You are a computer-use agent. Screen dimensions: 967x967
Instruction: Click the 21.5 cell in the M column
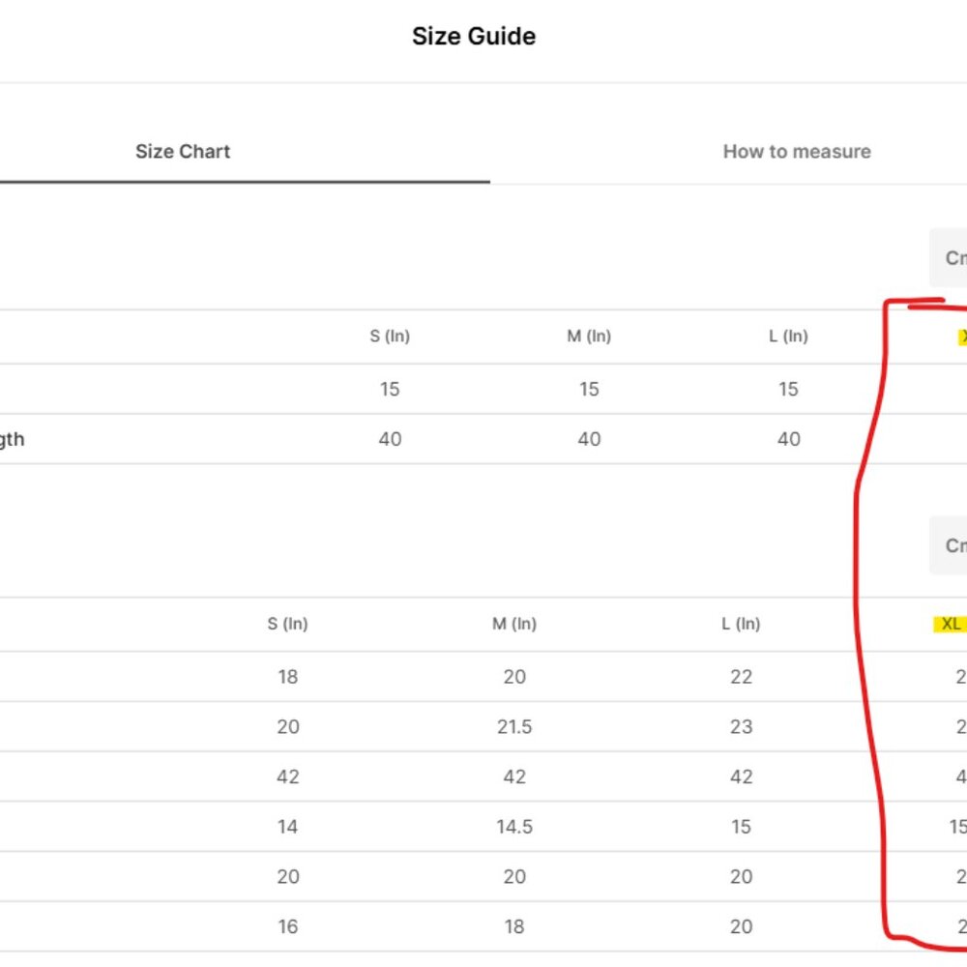click(x=514, y=727)
